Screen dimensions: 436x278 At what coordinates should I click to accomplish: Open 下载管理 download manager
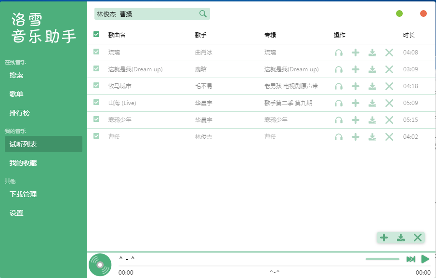coord(44,194)
